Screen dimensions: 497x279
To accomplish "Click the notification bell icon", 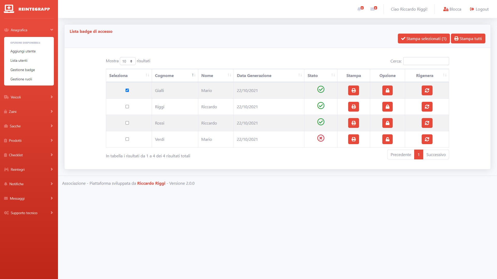I will coord(359,9).
